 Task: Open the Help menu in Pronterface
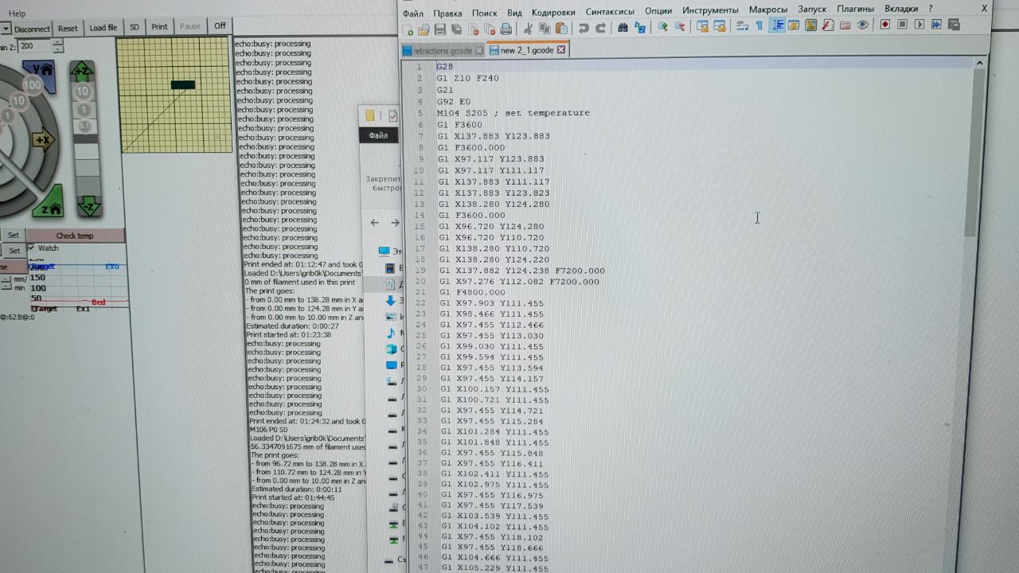point(17,14)
